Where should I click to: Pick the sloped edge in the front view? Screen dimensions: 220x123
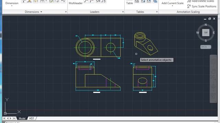click(x=111, y=81)
